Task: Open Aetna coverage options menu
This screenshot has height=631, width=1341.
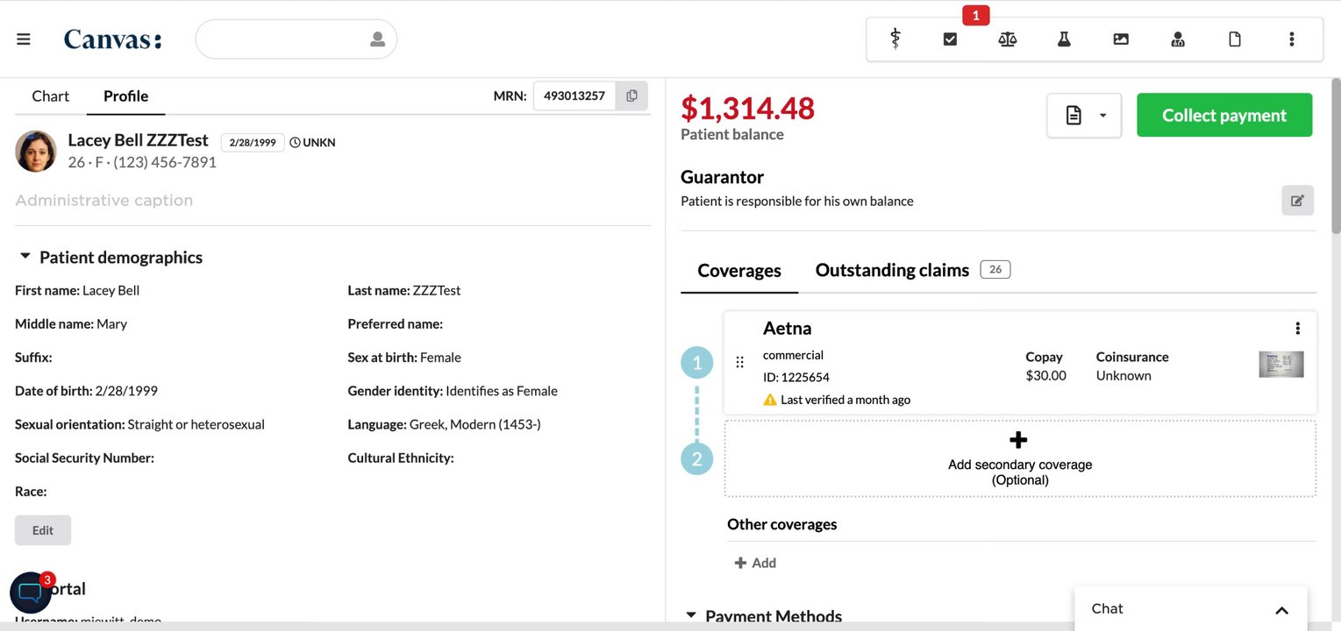Action: click(x=1297, y=329)
